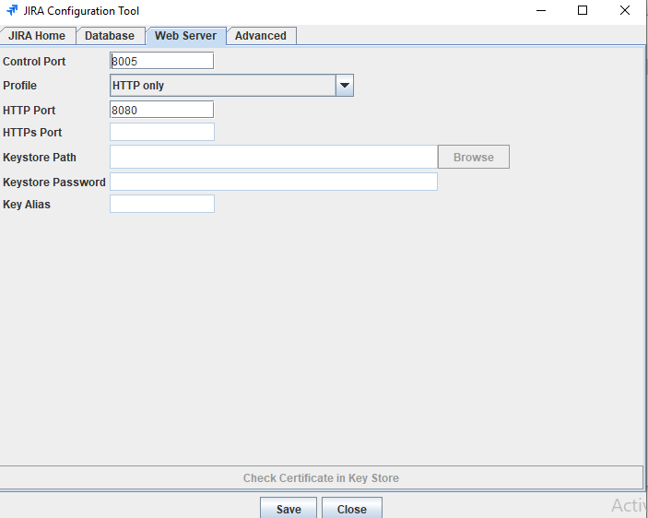Click the Key Alias label

tap(27, 205)
